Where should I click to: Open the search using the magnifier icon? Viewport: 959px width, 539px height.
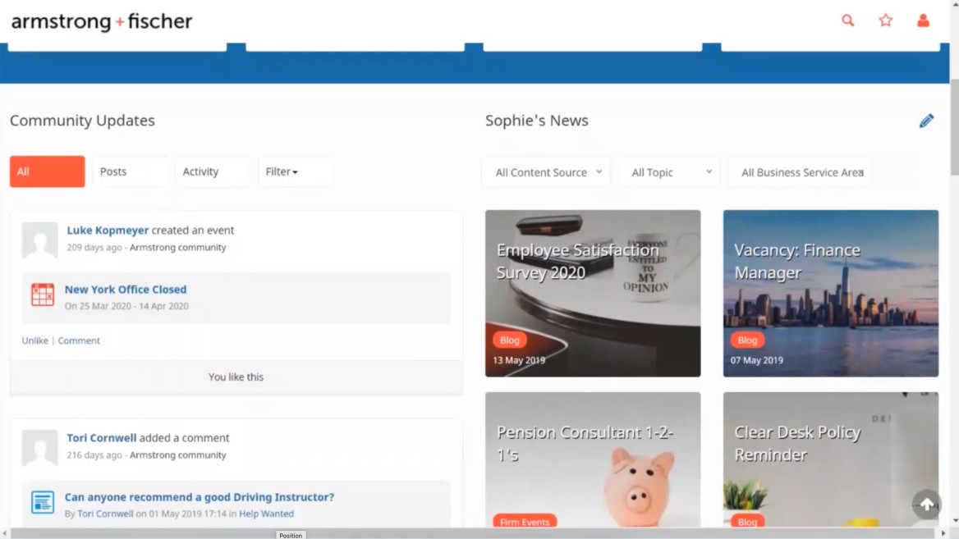click(847, 21)
